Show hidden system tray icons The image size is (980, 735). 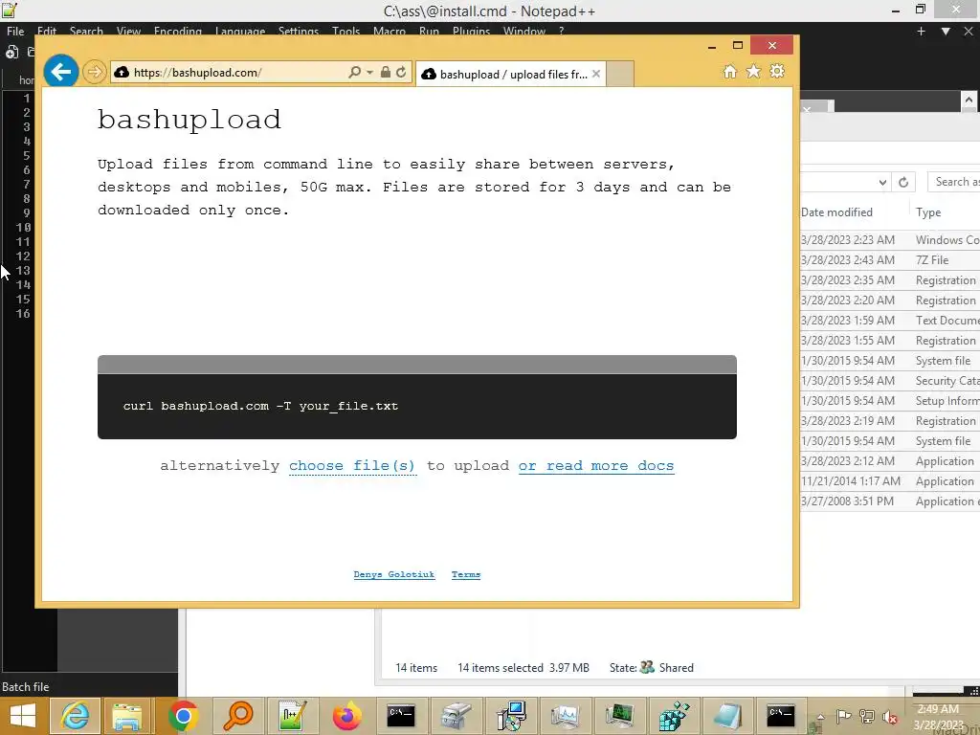coord(820,717)
